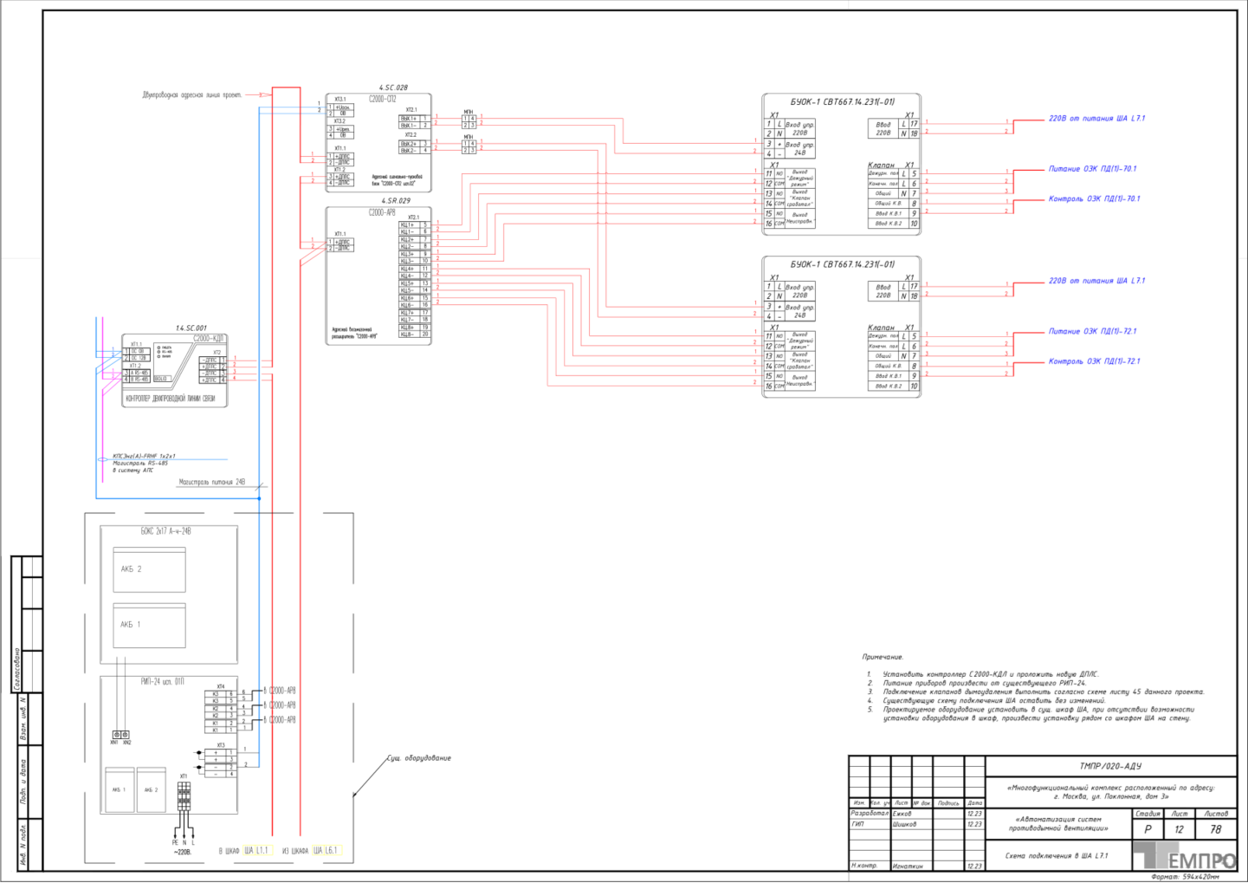
Task: Click the 'Магистраль питания 24В' label
Action: 212,482
